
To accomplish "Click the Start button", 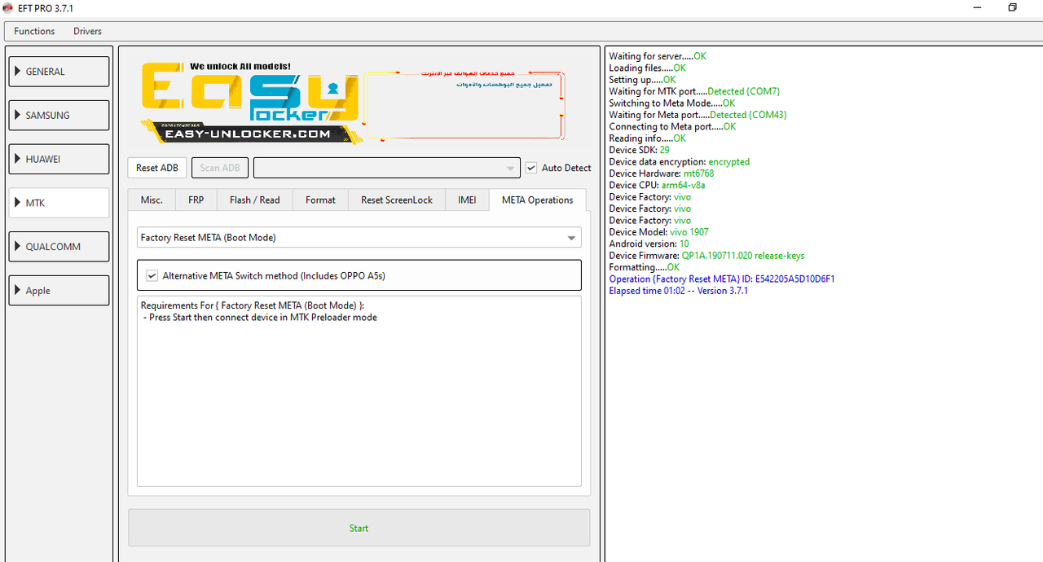I will pos(359,528).
